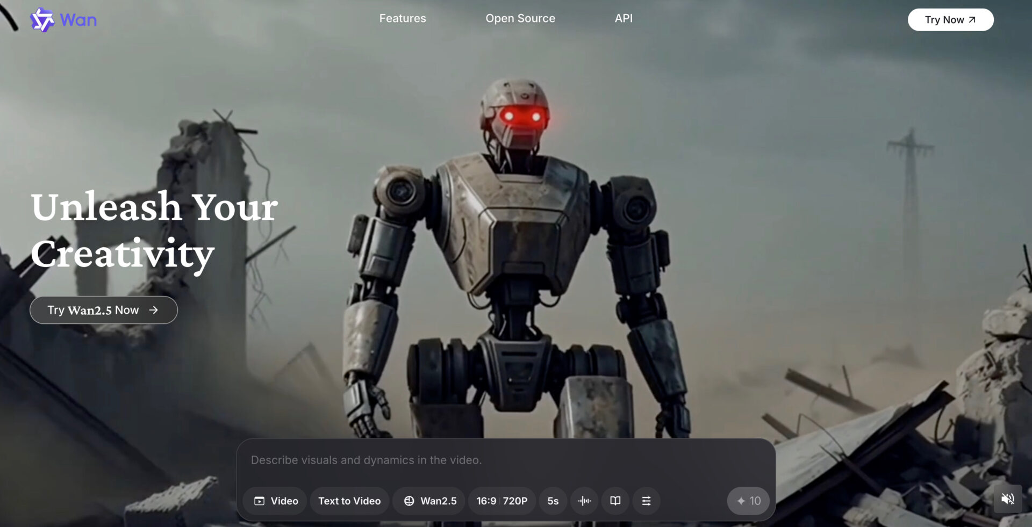Open the Video mode dropdown
This screenshot has height=527, width=1032.
276,501
